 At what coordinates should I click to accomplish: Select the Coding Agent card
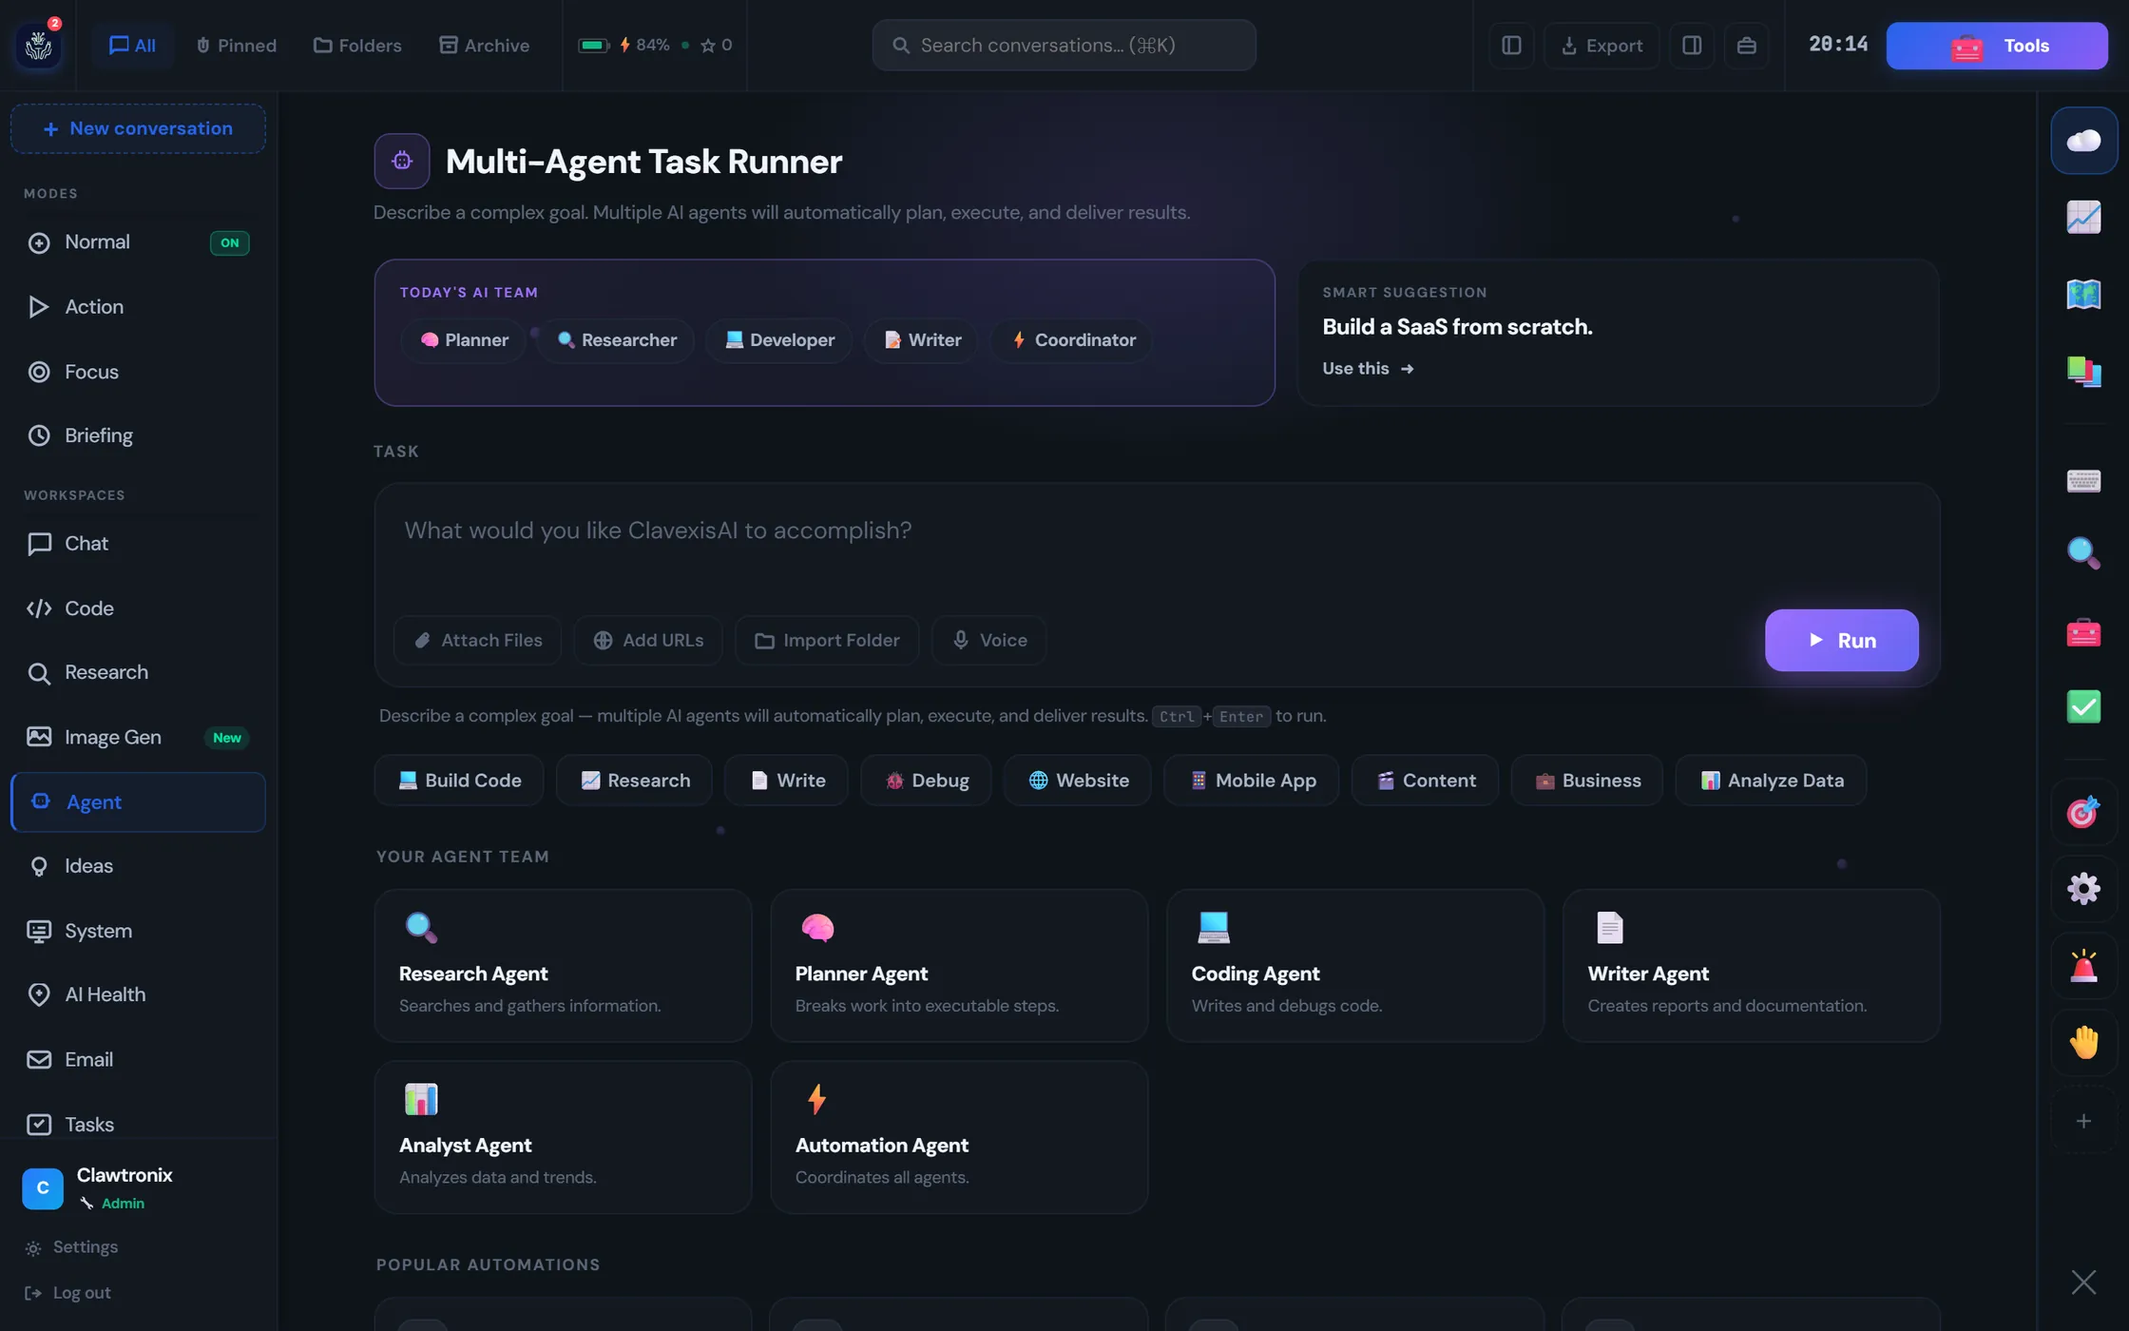[1354, 966]
